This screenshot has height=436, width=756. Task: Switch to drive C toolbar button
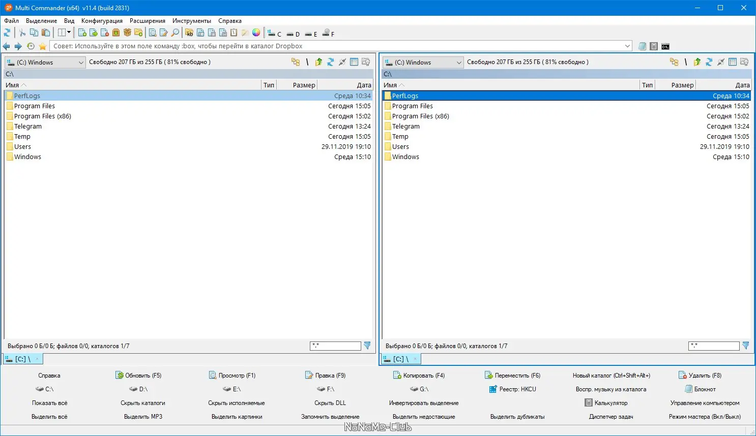click(x=275, y=34)
